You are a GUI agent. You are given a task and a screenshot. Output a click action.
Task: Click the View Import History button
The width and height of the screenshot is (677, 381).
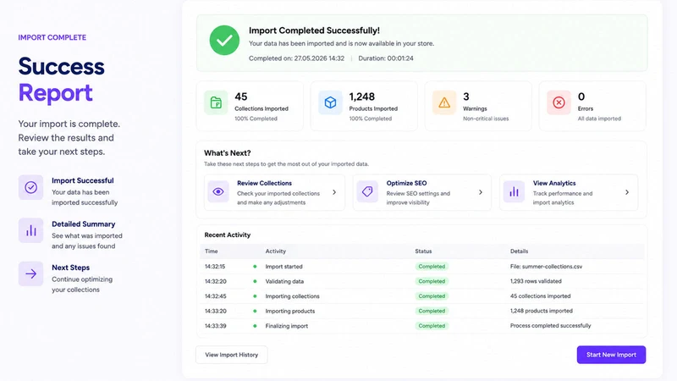click(x=231, y=355)
